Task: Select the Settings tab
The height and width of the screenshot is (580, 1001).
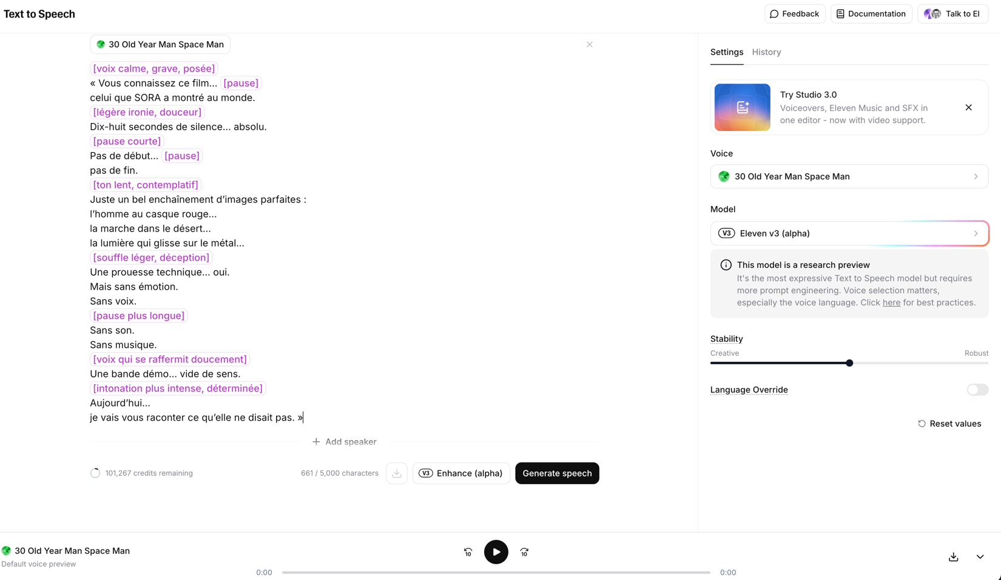Action: (x=726, y=52)
